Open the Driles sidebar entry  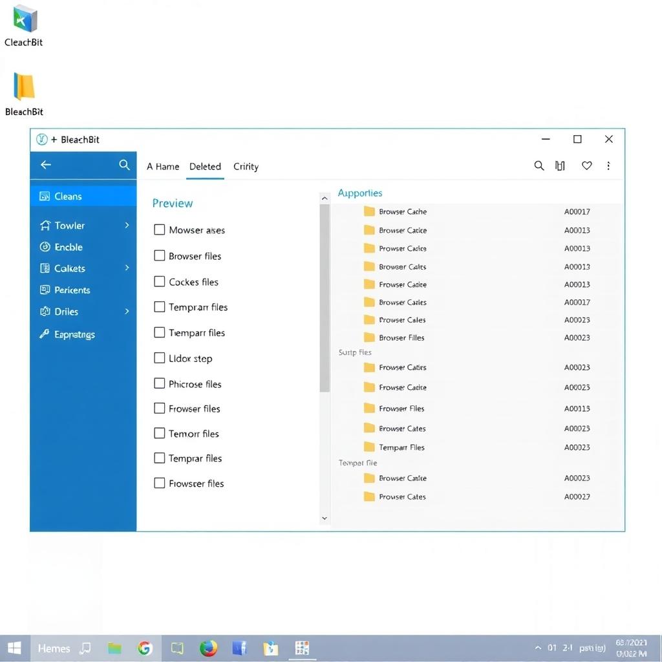click(83, 312)
